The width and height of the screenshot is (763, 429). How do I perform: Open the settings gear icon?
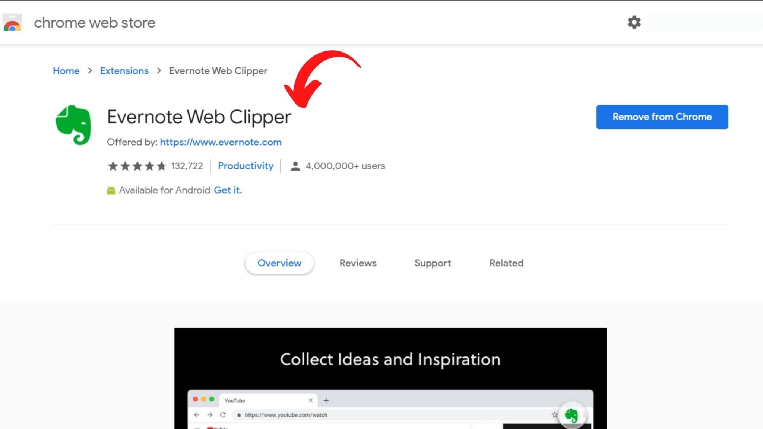[634, 22]
